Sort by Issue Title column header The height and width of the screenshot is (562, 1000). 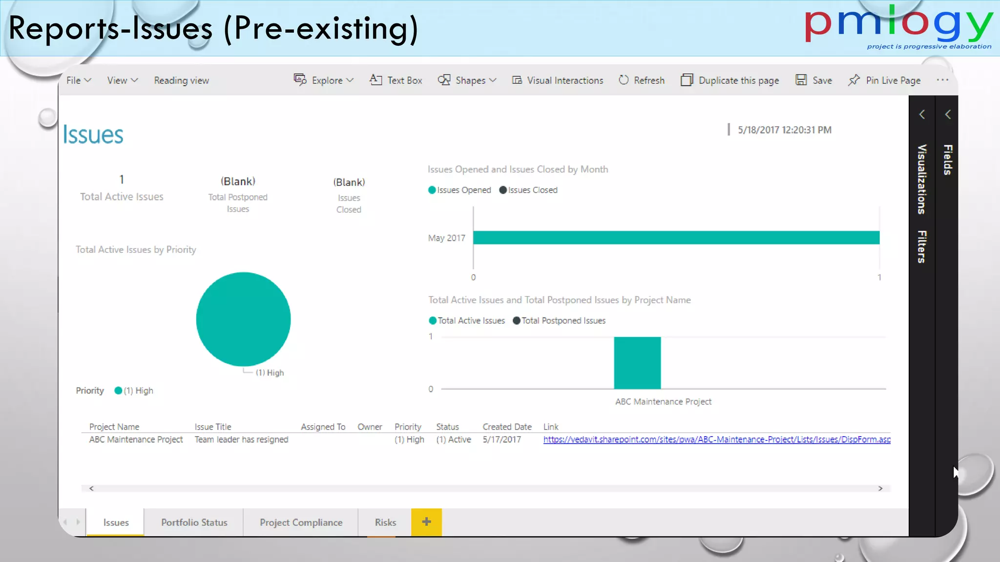(x=213, y=427)
